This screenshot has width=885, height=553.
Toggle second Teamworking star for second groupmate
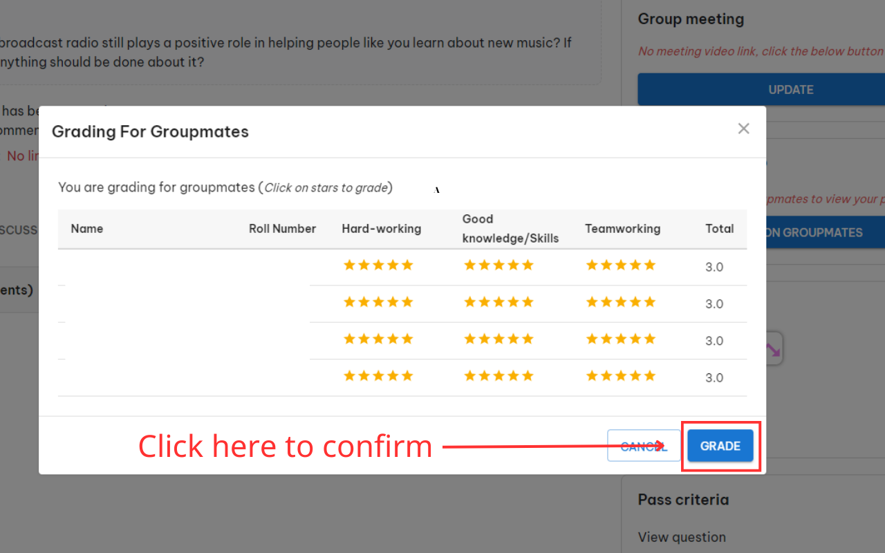(x=606, y=302)
